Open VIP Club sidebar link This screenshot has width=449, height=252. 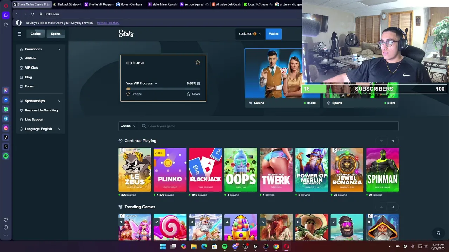31,68
